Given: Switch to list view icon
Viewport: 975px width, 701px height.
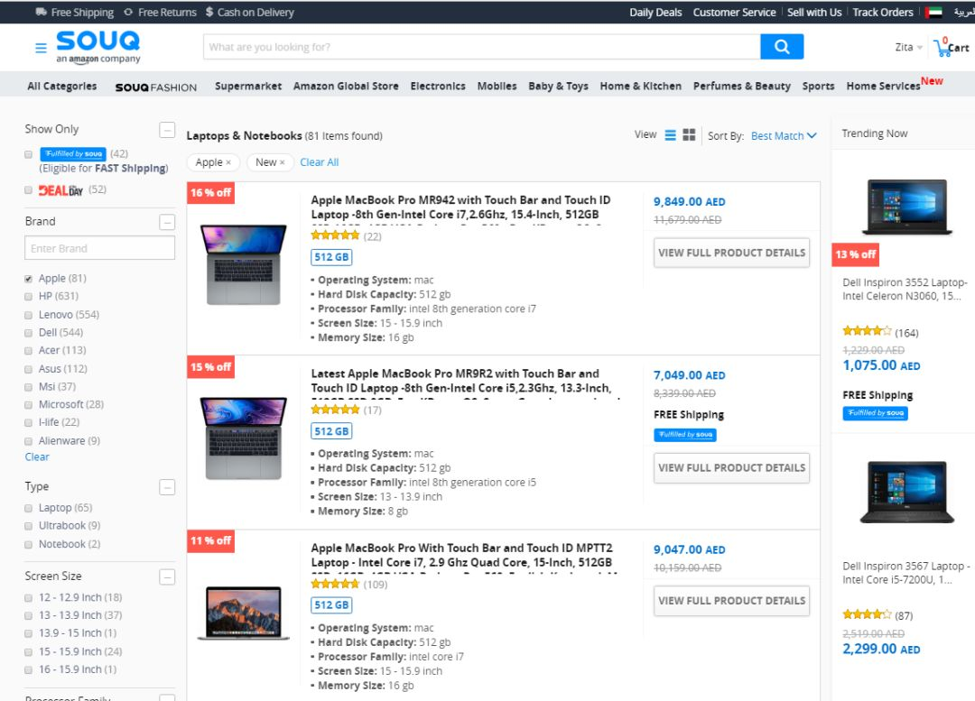Looking at the screenshot, I should [670, 134].
